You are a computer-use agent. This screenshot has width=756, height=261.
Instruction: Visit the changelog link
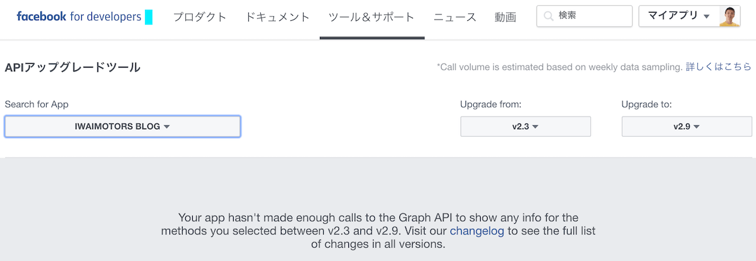click(x=477, y=231)
